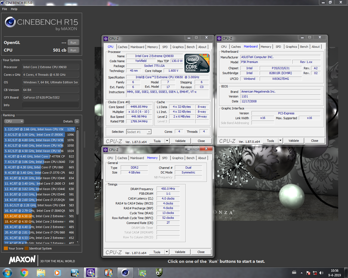
Task: Show hidden tray icons arrow
Action: [302, 273]
